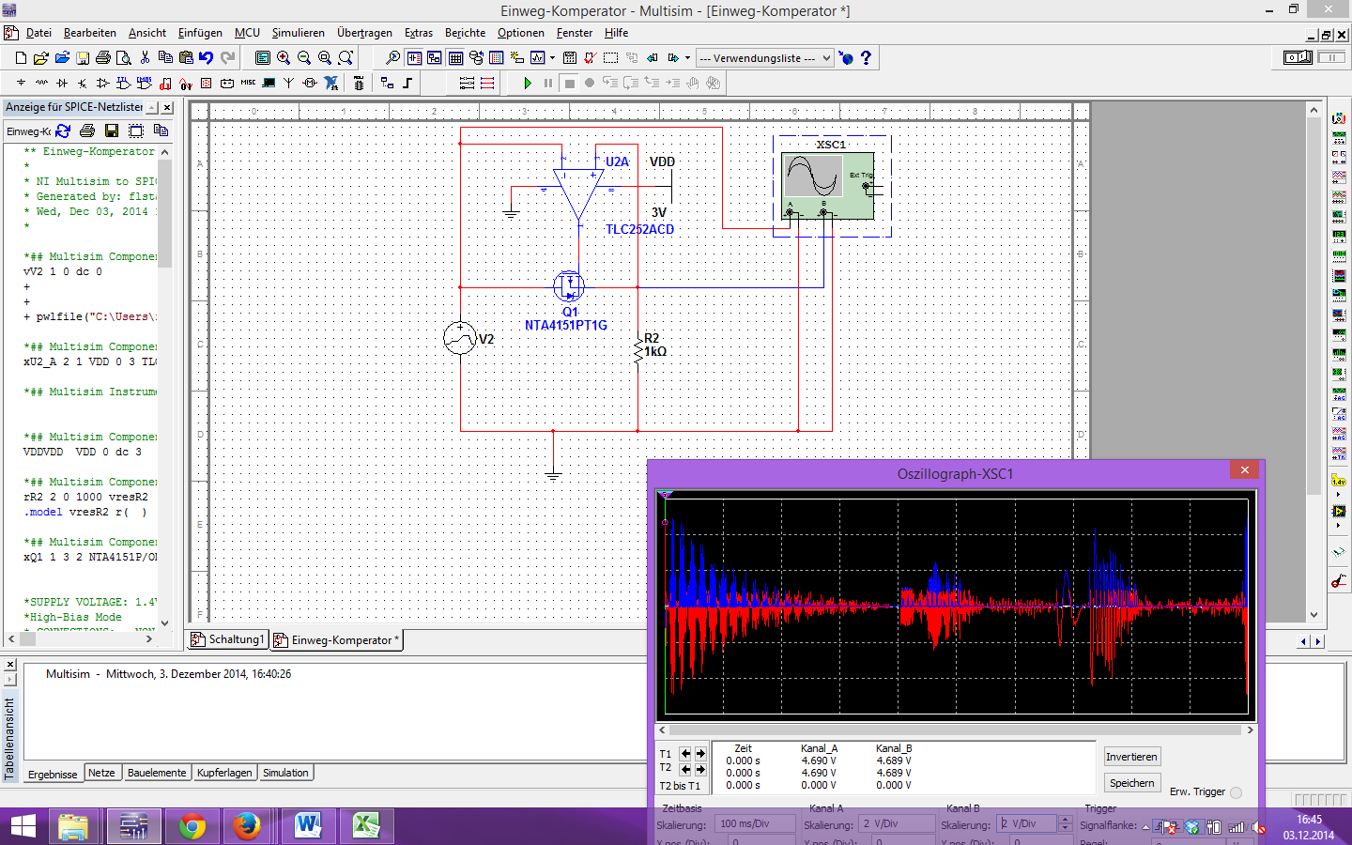Screen dimensions: 1352x845
Task: Place a MISC component
Action: click(x=248, y=83)
